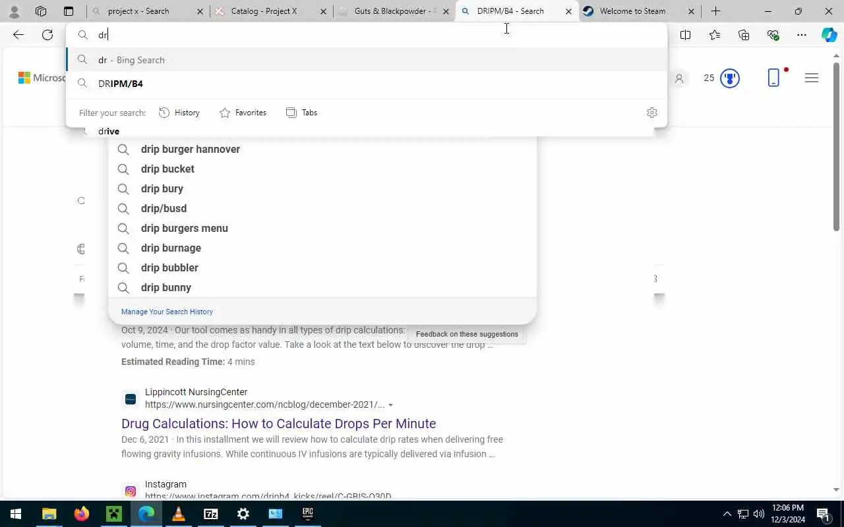The height and width of the screenshot is (527, 844).
Task: Filter address bar search by Favorites
Action: coord(243,113)
